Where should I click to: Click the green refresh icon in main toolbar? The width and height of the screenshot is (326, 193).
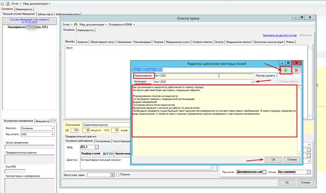[8, 4]
